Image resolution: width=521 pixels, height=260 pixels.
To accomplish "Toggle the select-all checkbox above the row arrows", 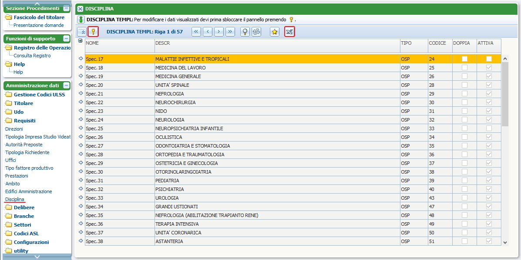I will (x=81, y=41).
